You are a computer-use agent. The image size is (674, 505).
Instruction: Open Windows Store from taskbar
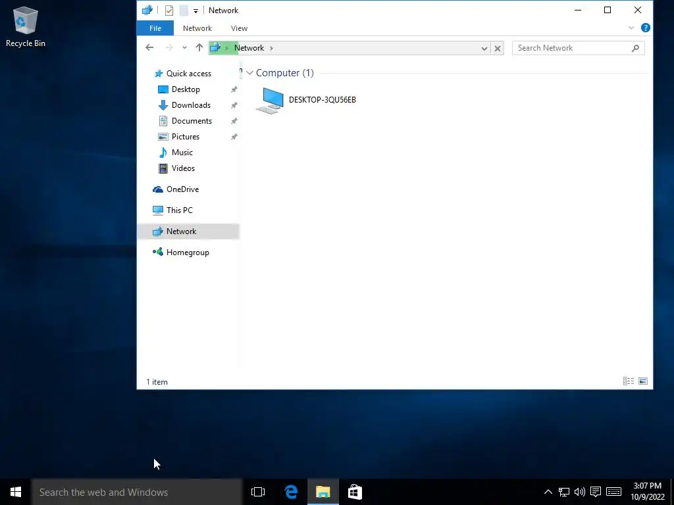[x=355, y=492]
